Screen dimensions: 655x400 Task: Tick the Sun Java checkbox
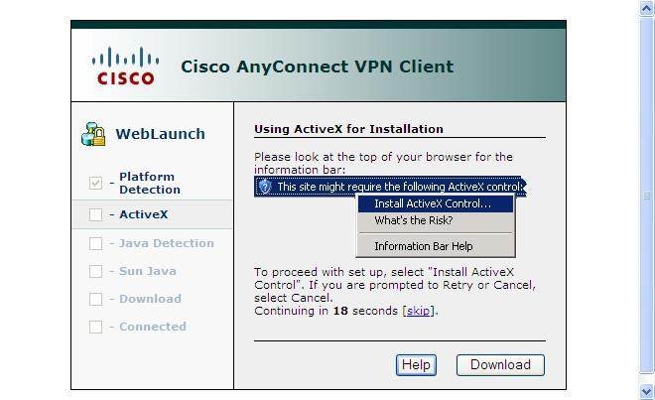[x=95, y=271]
